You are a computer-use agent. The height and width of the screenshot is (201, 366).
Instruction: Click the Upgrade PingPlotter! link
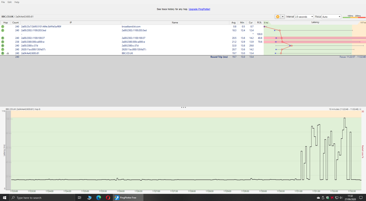click(199, 9)
